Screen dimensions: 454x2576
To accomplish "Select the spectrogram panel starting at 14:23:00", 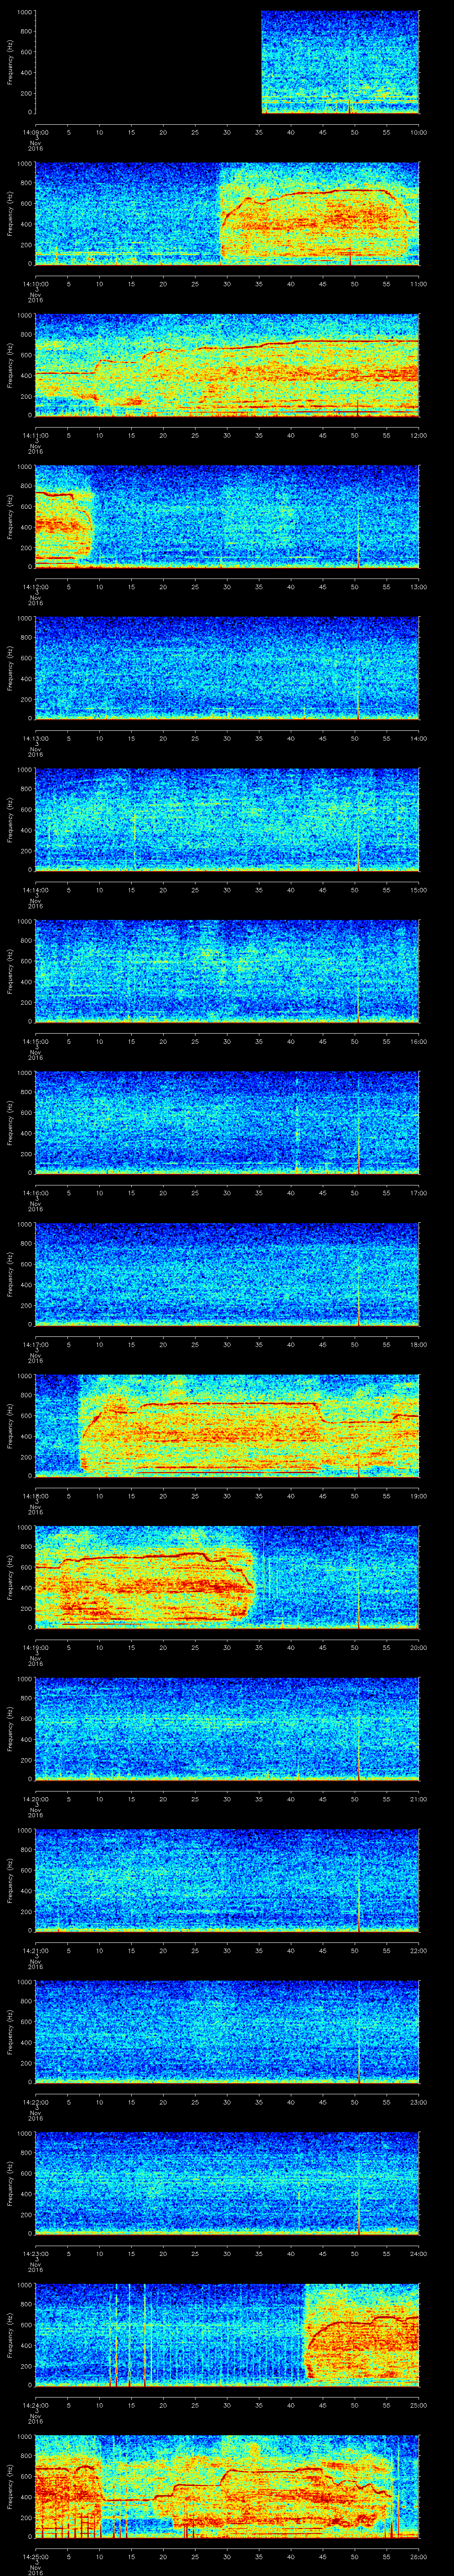I will [x=227, y=2183].
